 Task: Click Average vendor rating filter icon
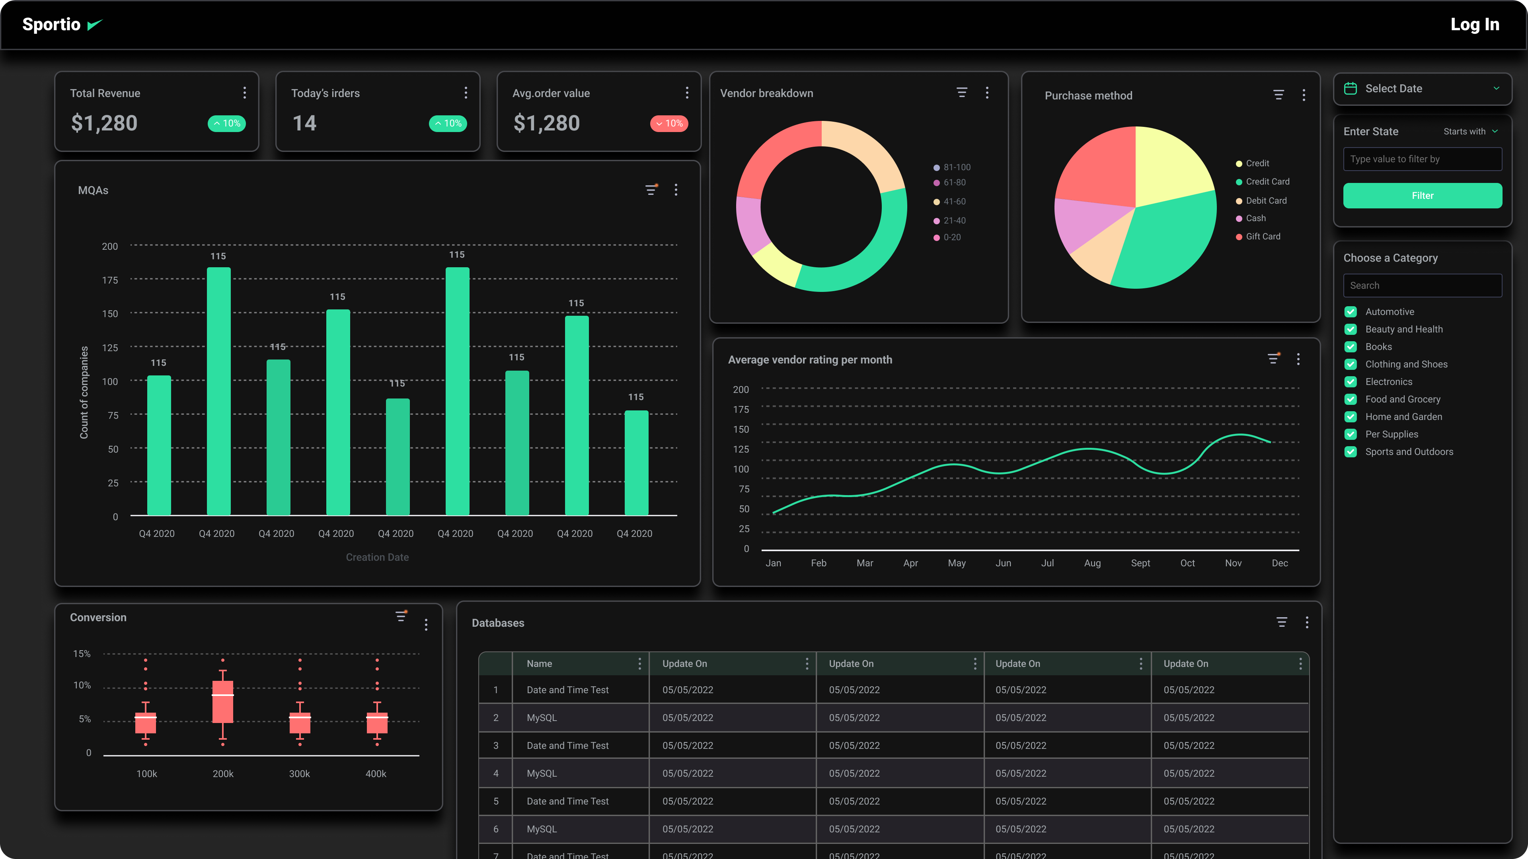click(x=1273, y=359)
